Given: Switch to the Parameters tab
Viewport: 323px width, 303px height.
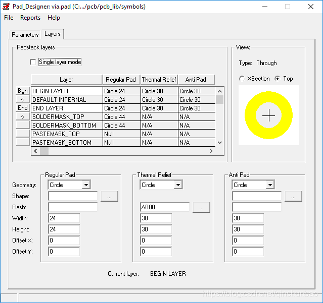Looking at the screenshot, I should [x=25, y=35].
